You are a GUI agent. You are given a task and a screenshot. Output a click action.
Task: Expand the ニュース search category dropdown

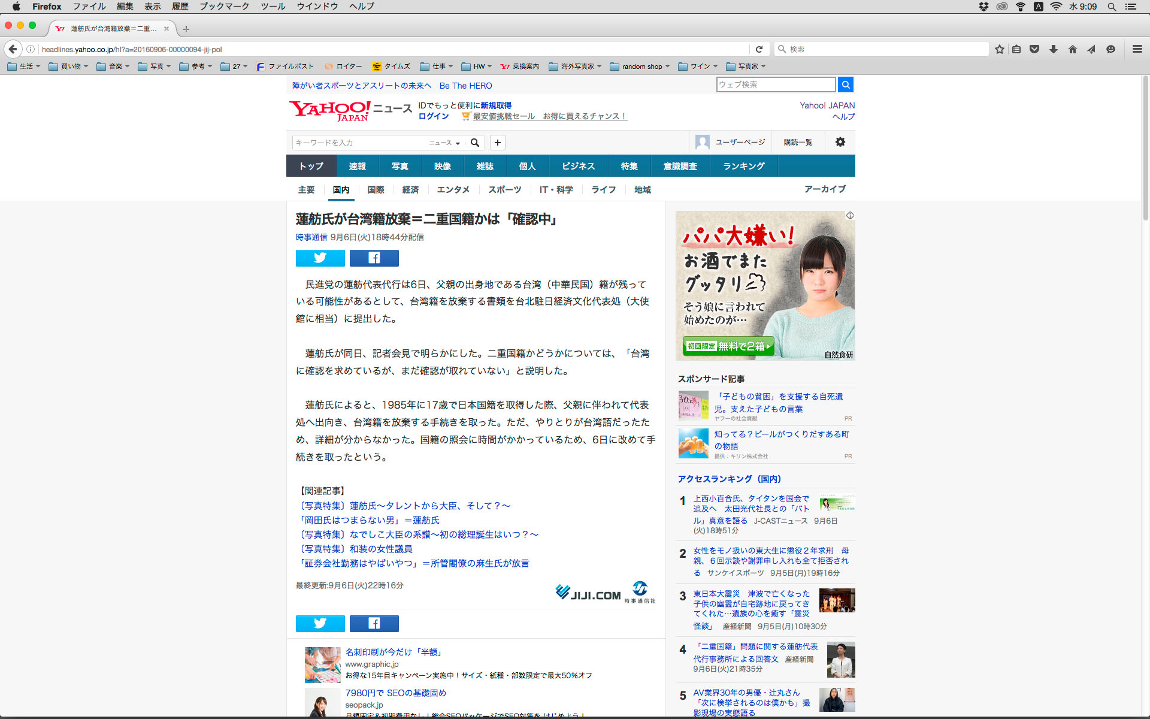tap(444, 143)
